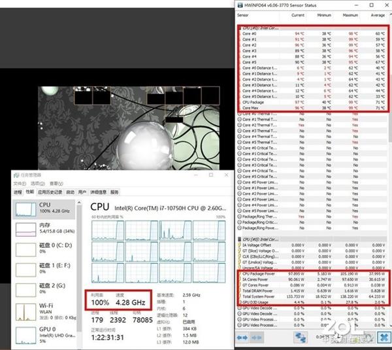Select the GT Cores Power row
The image size is (392, 350).
(x=312, y=285)
